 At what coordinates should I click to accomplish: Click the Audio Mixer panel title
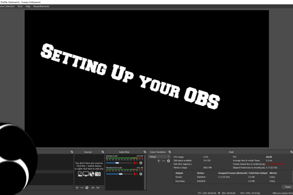pos(124,152)
